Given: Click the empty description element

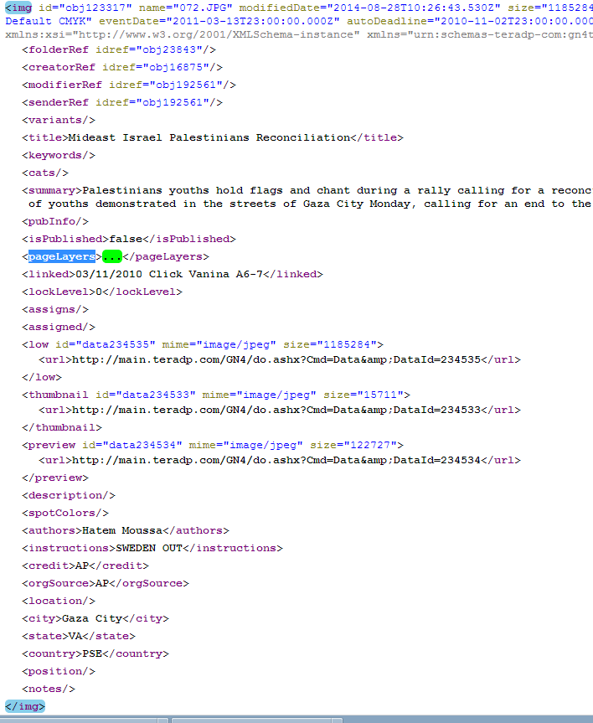Looking at the screenshot, I should [69, 495].
